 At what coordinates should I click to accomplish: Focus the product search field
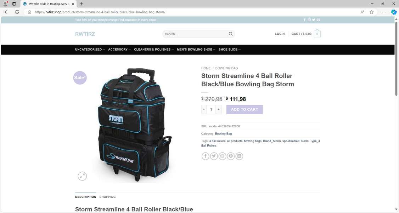[x=196, y=34]
